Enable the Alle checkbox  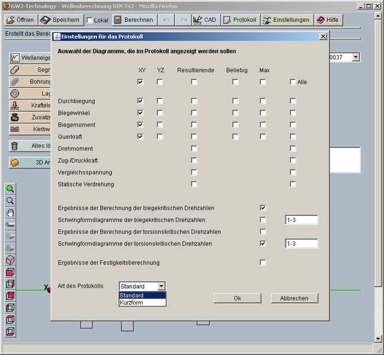292,82
